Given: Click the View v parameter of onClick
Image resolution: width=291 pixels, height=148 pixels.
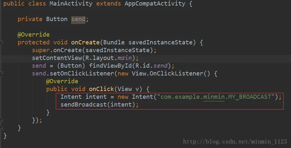Looking at the screenshot, I should click(x=128, y=89).
